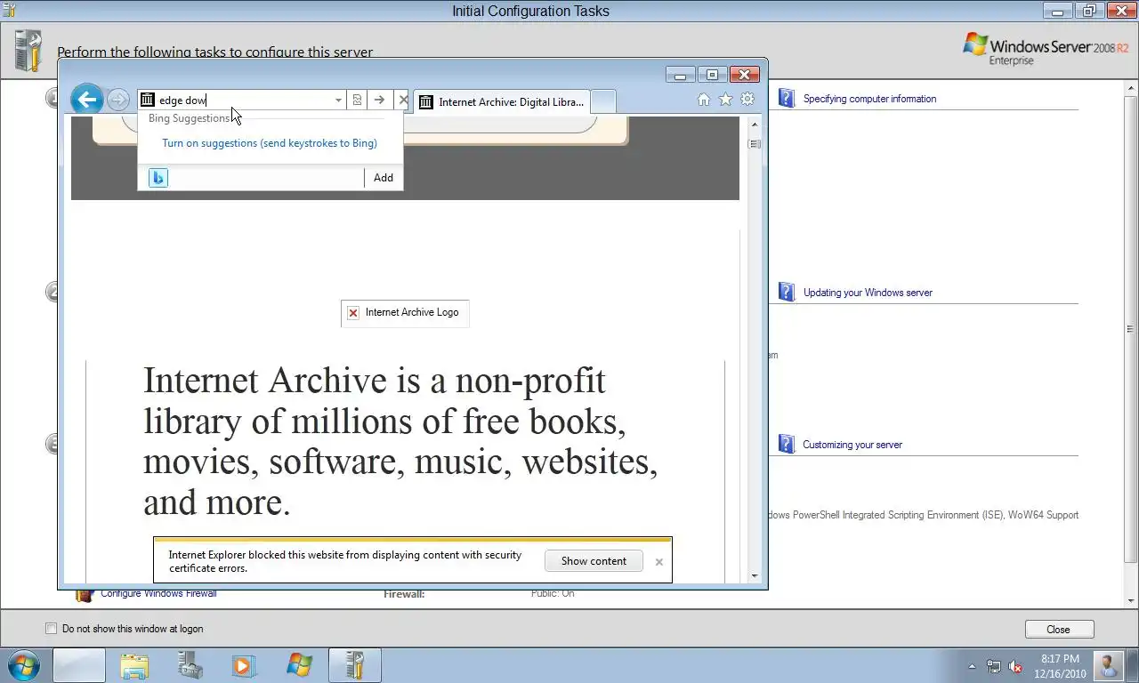
Task: Click the Windows flag icon in the taskbar
Action: (x=300, y=666)
